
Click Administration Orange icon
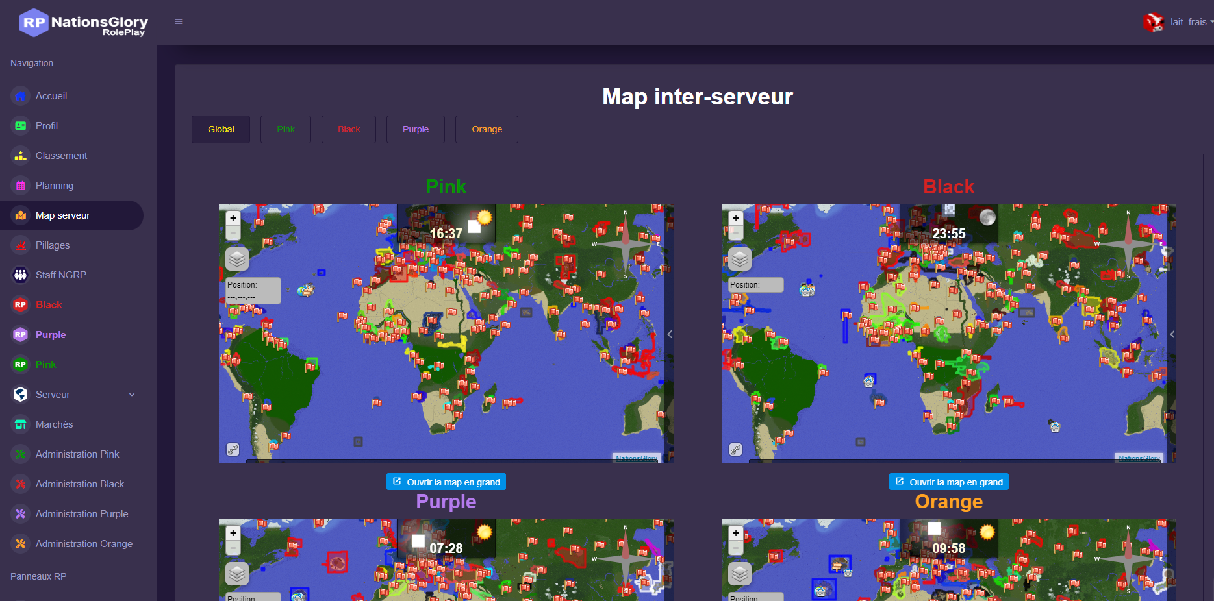tap(21, 544)
